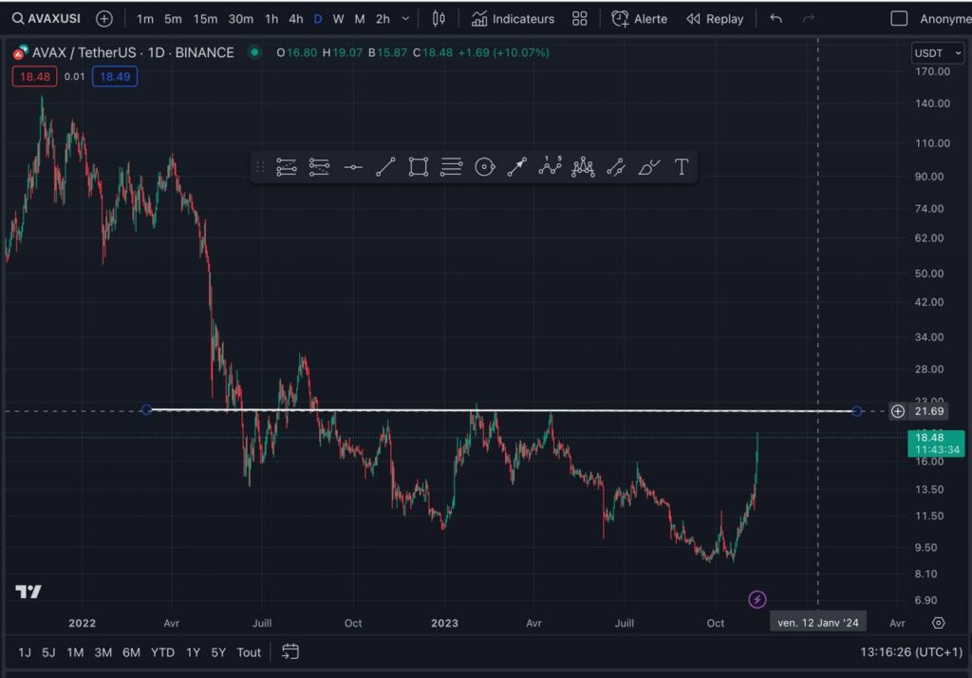Select the parallel lines fib tool
The image size is (972, 678).
451,167
